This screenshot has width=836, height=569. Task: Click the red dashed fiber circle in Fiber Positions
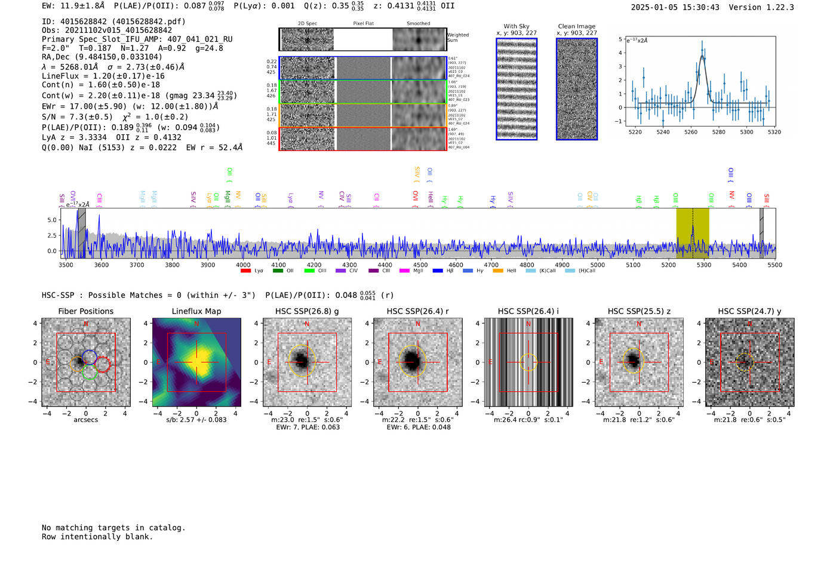[103, 364]
